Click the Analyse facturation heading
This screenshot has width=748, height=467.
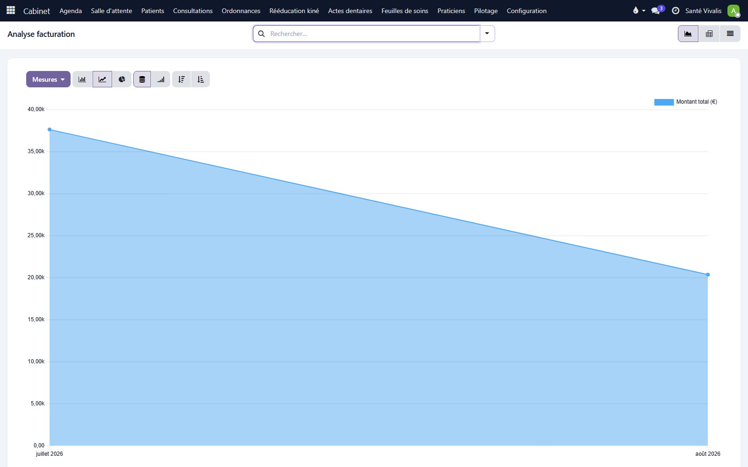[41, 34]
